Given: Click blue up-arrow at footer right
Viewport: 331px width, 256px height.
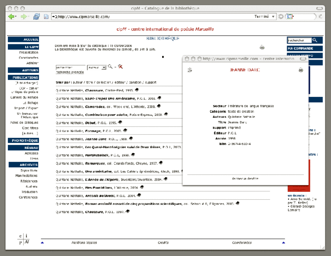Looking at the screenshot, I should point(283,243).
